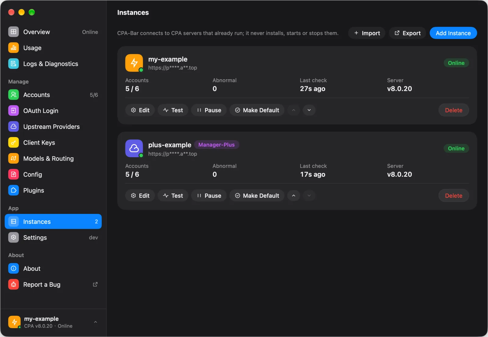The image size is (488, 337).
Task: Edit the plus-example instance
Action: point(140,196)
